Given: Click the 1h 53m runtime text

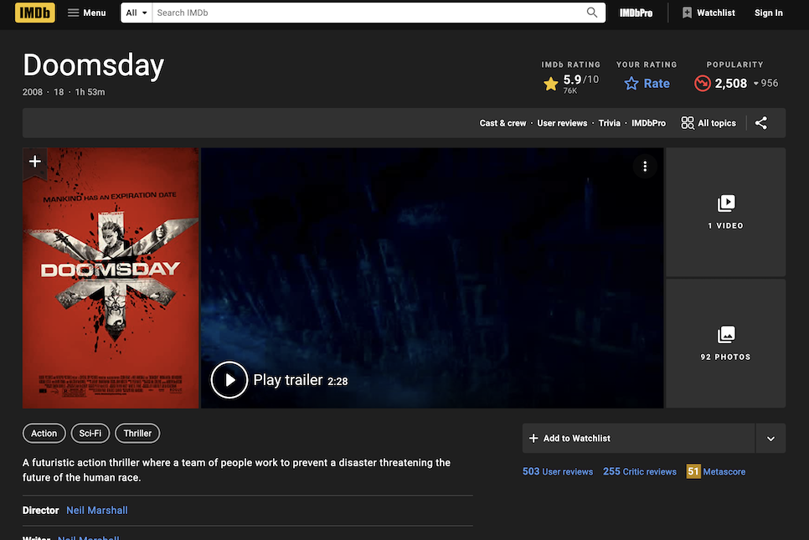Looking at the screenshot, I should [90, 92].
